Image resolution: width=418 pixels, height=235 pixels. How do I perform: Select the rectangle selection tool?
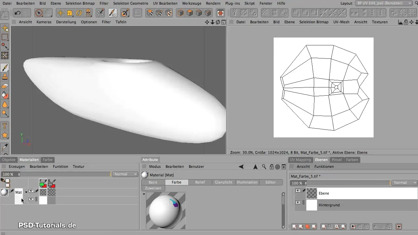pos(5,37)
